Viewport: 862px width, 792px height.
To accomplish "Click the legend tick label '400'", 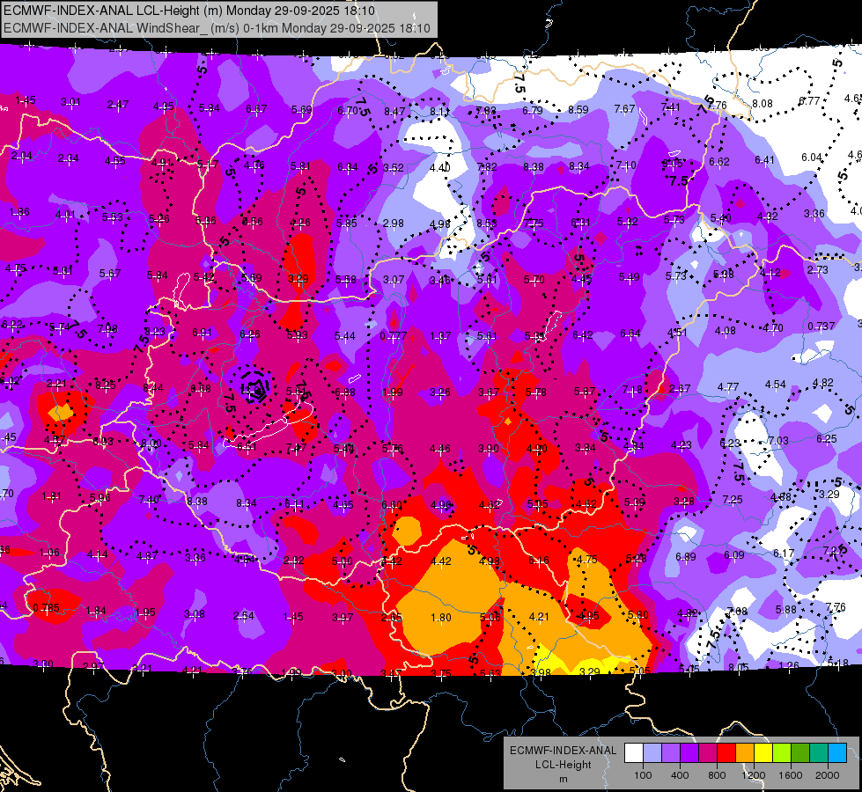I will pos(680,775).
